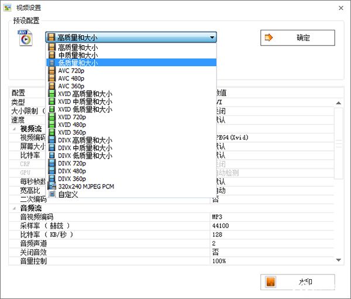Collapse the 音频流 section
This screenshot has height=299, width=351.
(14, 208)
